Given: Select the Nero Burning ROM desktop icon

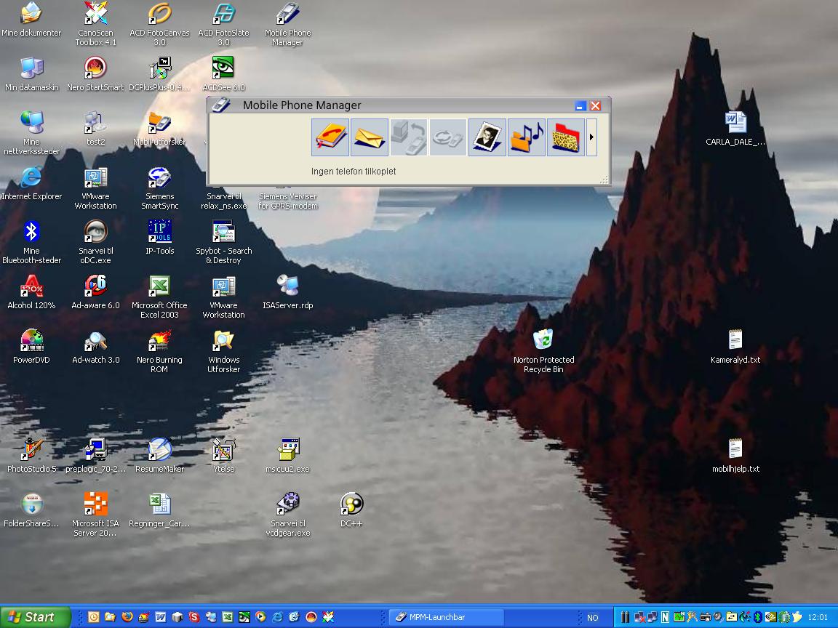Looking at the screenshot, I should (x=159, y=352).
